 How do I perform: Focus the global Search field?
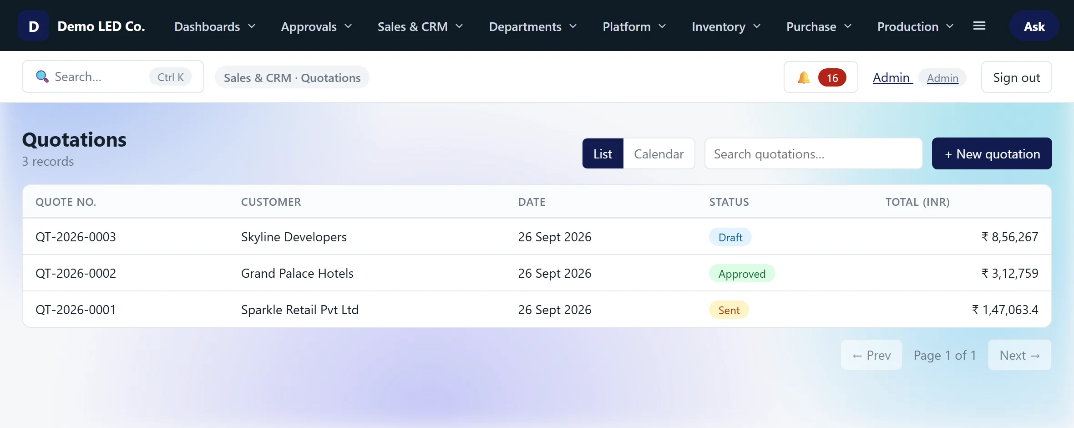coord(113,76)
